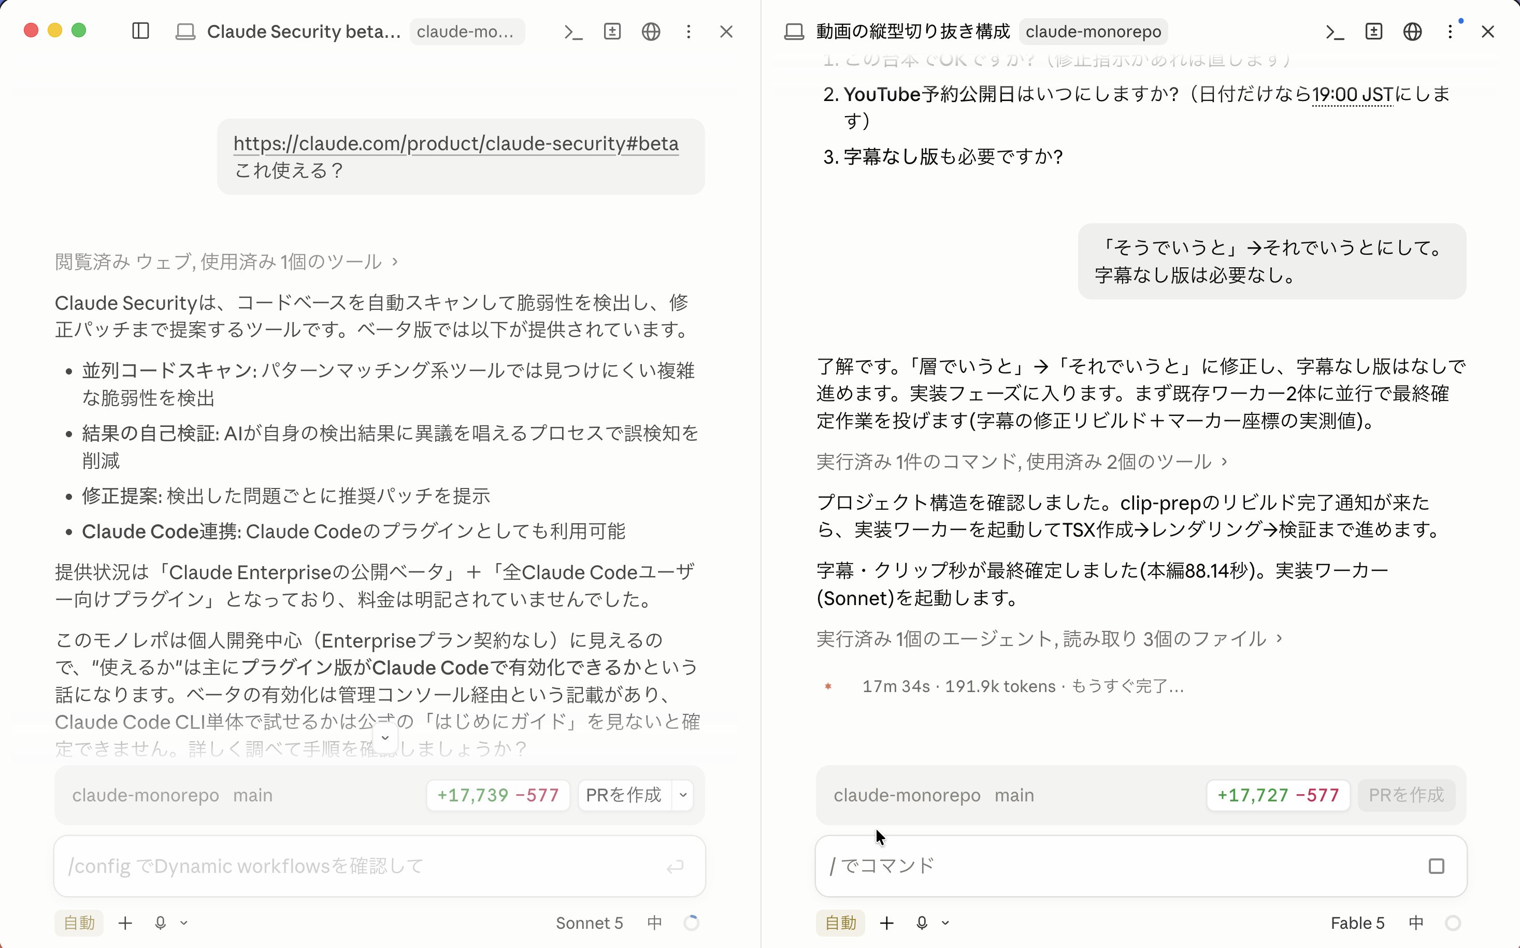
Task: Click claude-monorepo main branch label in left pane
Action: [173, 795]
